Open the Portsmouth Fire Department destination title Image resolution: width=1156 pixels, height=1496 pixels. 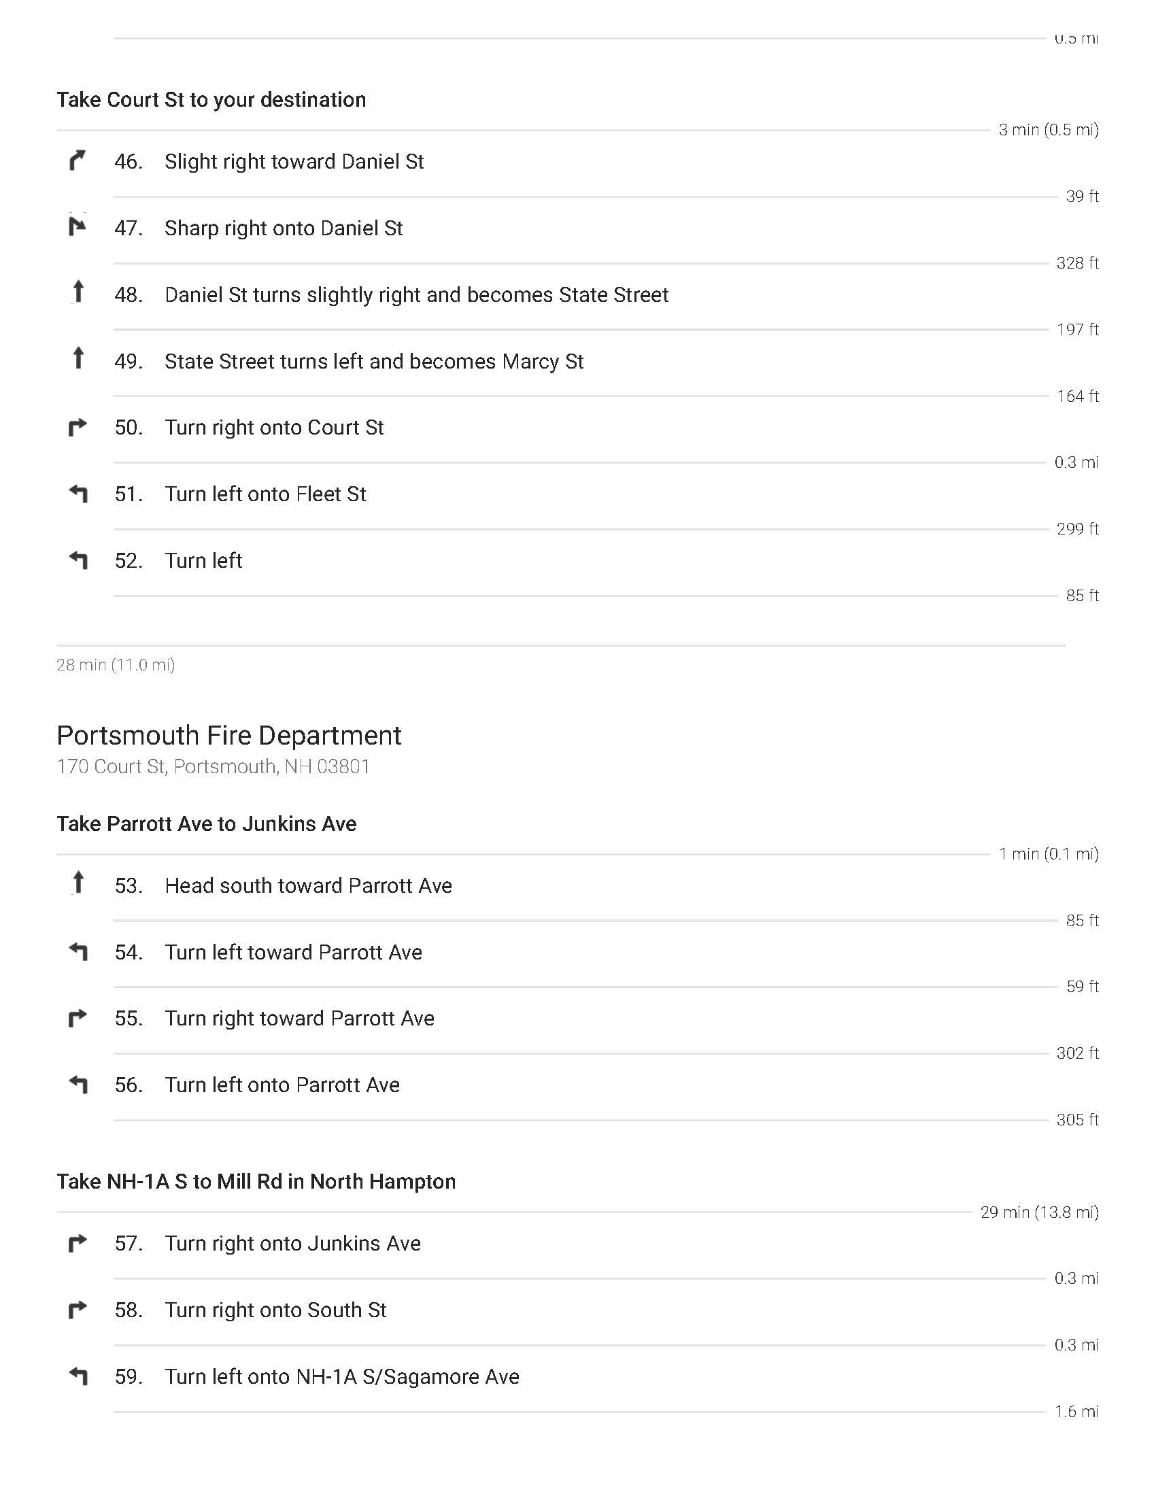pos(228,735)
